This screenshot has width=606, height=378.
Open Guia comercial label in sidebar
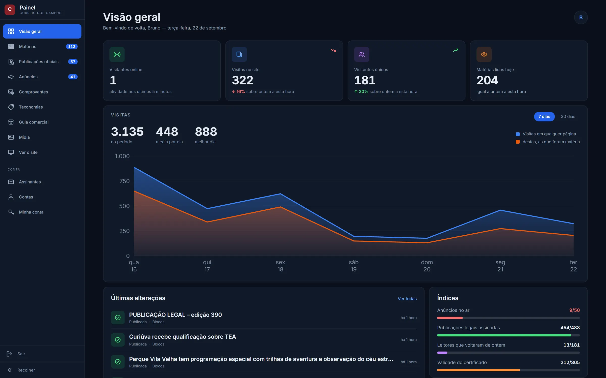pyautogui.click(x=34, y=122)
